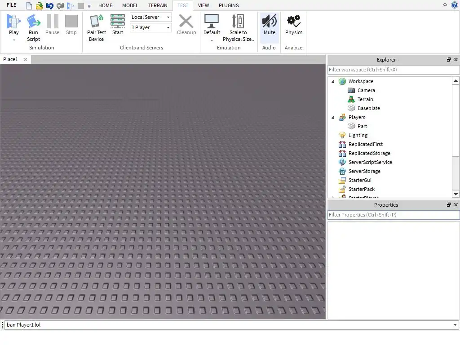
Task: Open the FILE menu
Action: [x=11, y=5]
